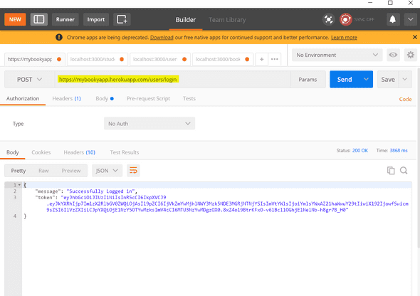Click the blue Send button
The image size is (420, 296).
(x=345, y=80)
